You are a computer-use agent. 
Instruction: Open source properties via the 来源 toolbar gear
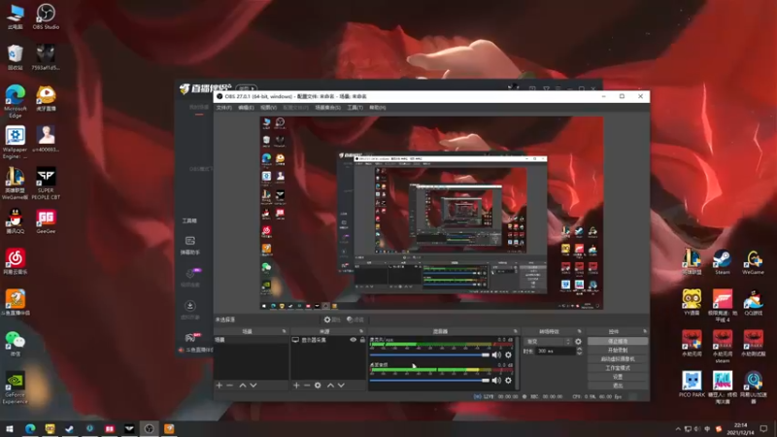coord(318,385)
